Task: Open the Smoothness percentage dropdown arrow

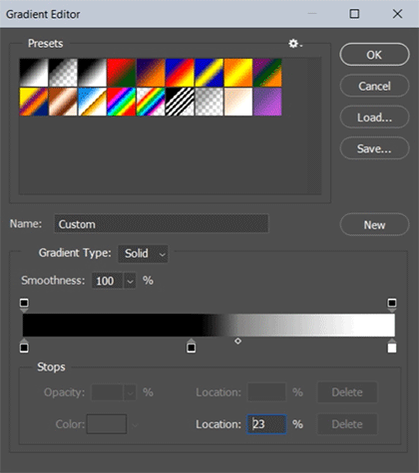Action: coord(130,281)
